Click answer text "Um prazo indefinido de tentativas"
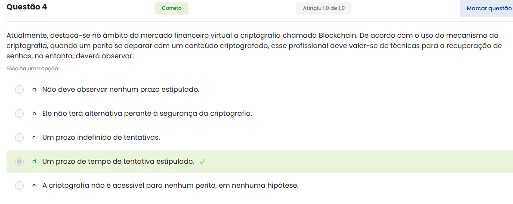Image resolution: width=513 pixels, height=204 pixels. 101,138
